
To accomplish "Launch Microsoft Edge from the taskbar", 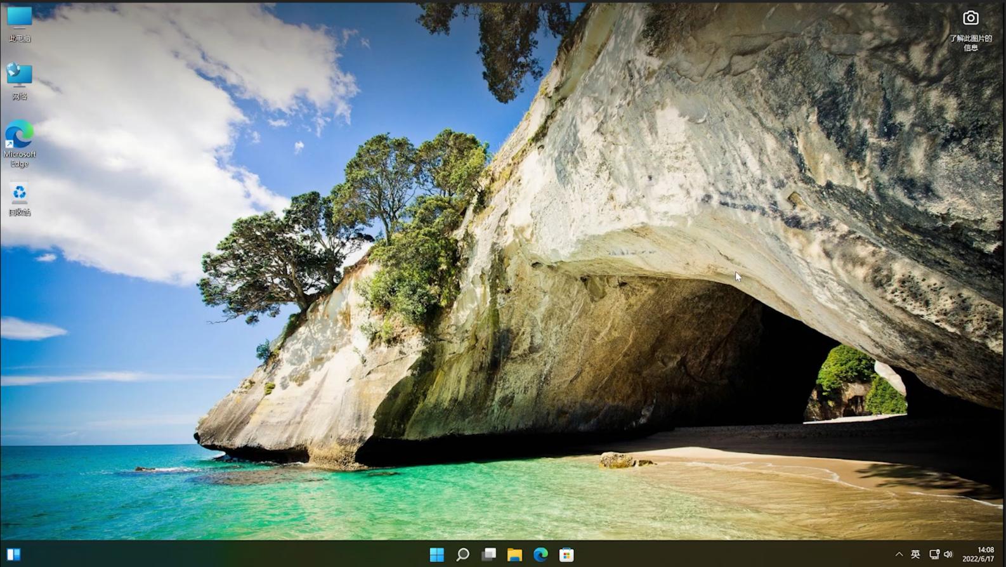I will click(x=540, y=555).
